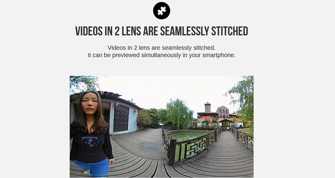
Task: Click the overcast sky in the panorama
Action: [162, 90]
